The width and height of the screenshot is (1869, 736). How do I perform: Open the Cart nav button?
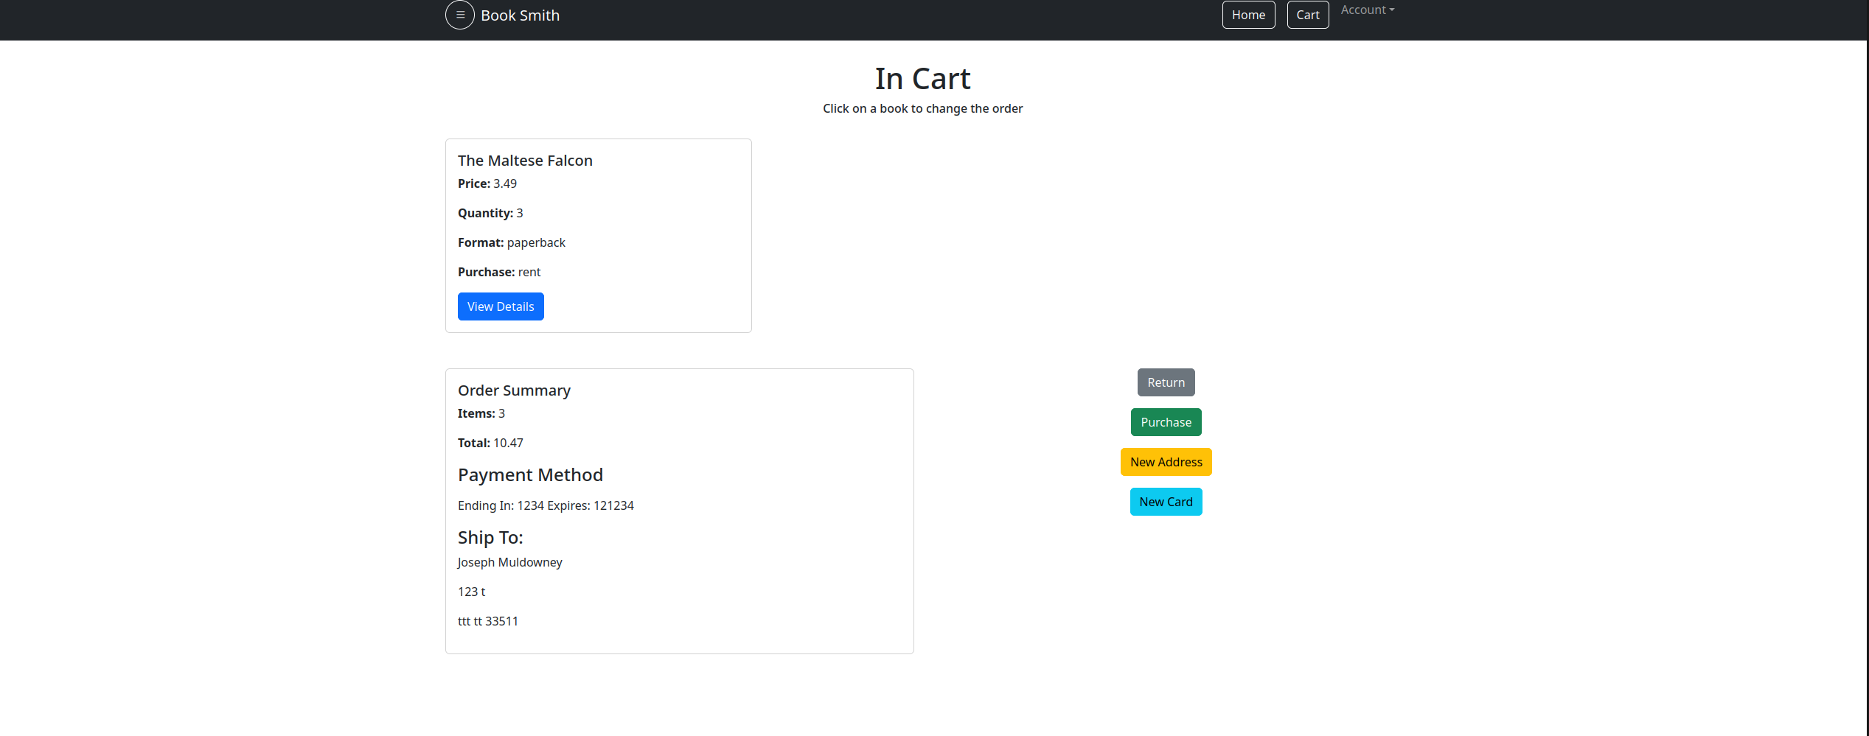(x=1307, y=15)
